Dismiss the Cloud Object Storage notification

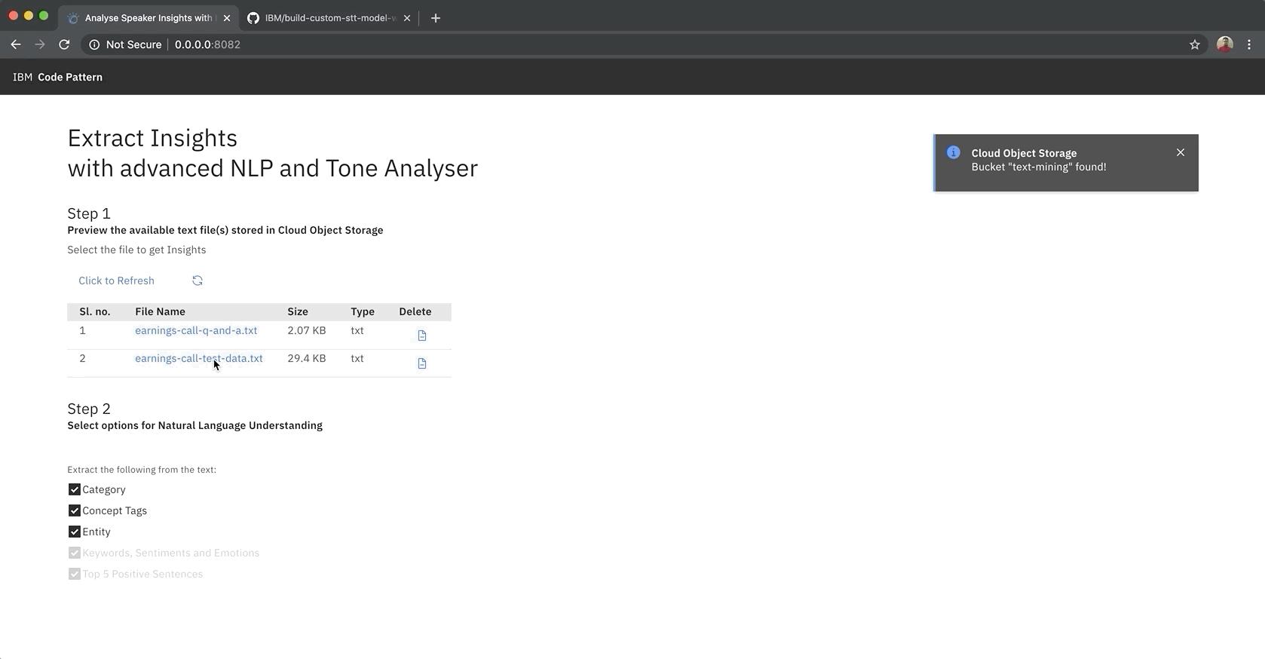point(1181,152)
